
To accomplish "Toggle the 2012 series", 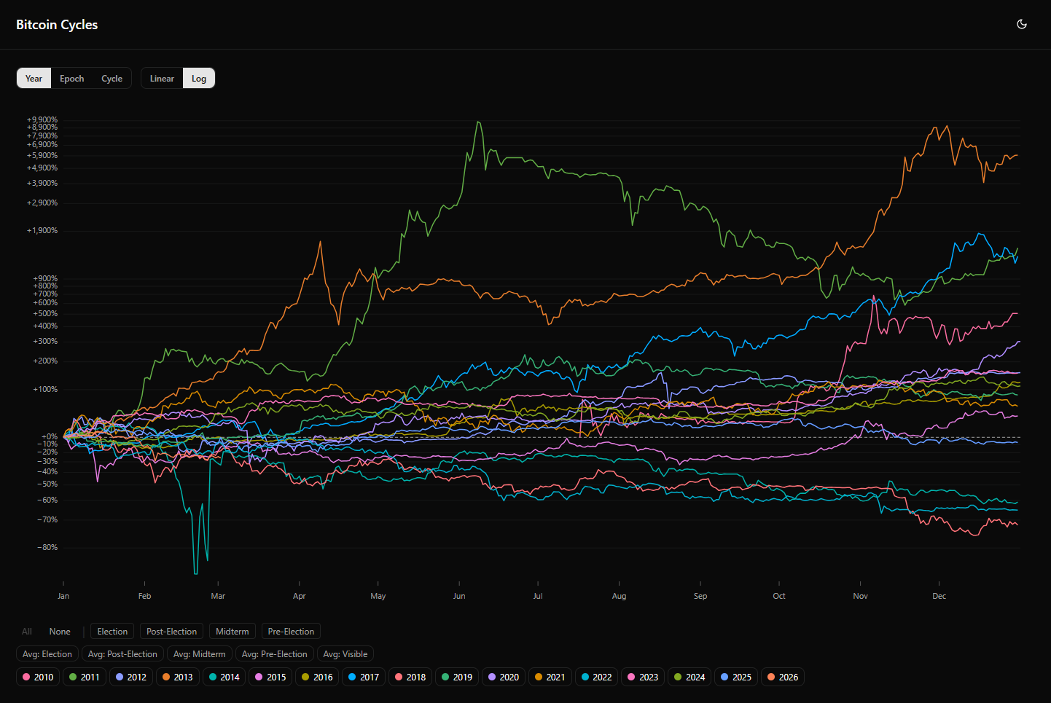I will [131, 677].
